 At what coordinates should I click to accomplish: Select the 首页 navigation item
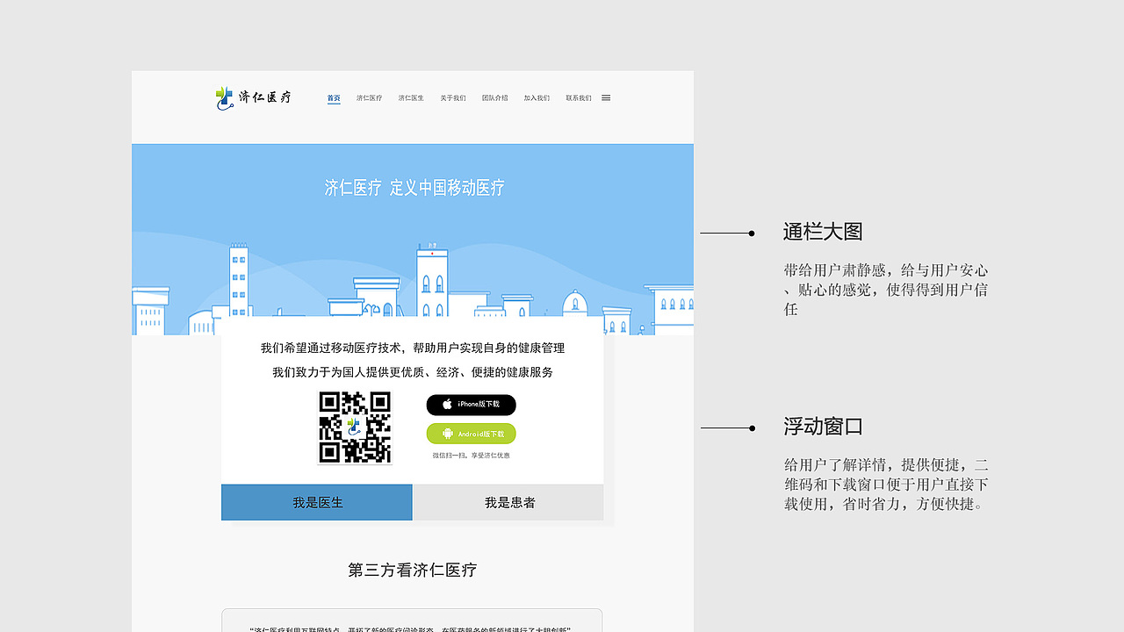coord(334,98)
